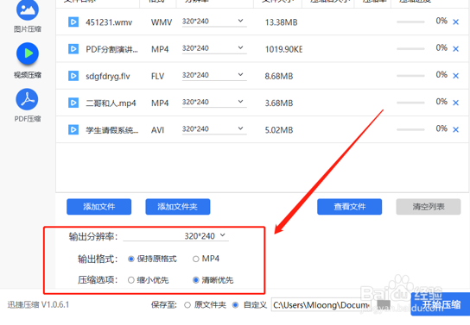Open resolution dropdown for sdgfdryg.flv
Image resolution: width=470 pixels, height=325 pixels.
pos(214,75)
